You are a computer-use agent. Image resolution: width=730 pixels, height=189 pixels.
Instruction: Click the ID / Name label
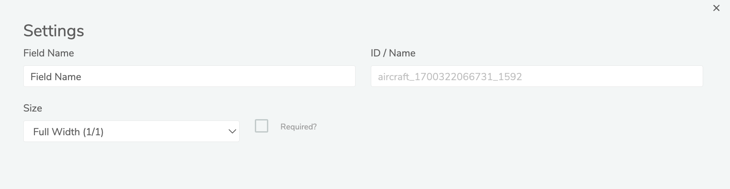click(x=393, y=53)
